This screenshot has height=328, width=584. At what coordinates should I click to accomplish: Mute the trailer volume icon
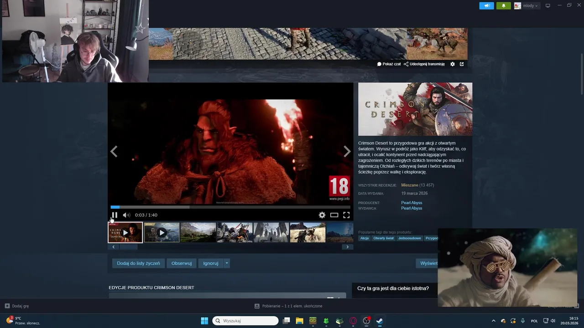tap(126, 215)
